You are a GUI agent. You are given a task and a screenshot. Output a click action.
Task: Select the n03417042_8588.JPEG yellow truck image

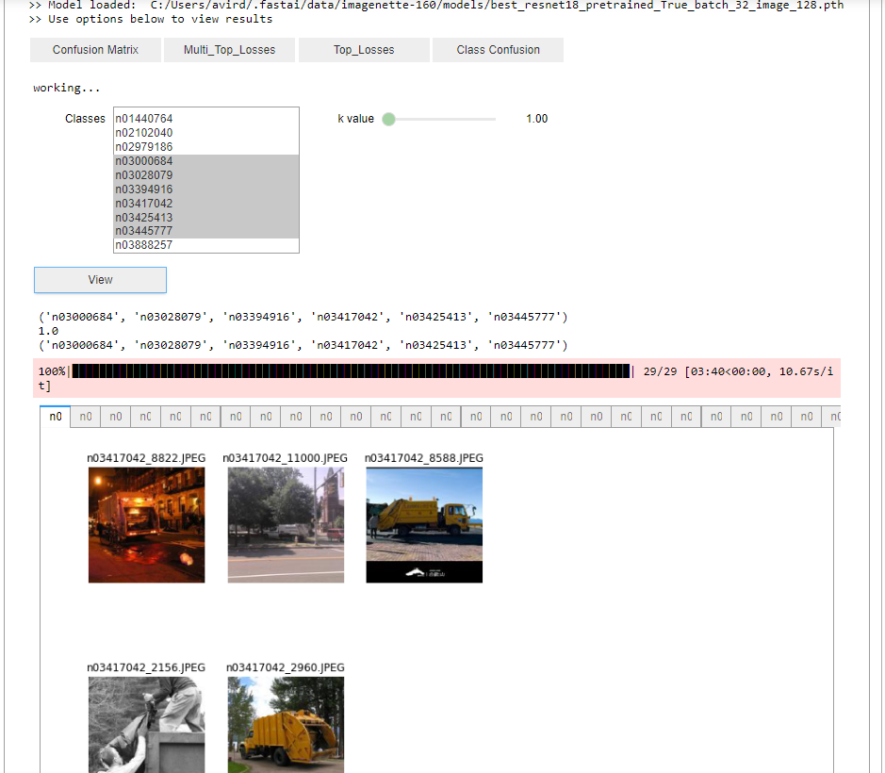424,525
